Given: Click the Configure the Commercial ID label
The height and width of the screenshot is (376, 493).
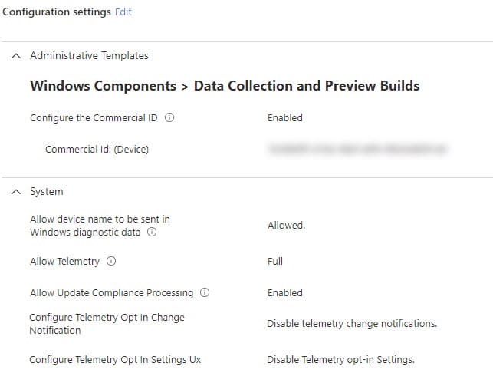Looking at the screenshot, I should click(94, 118).
